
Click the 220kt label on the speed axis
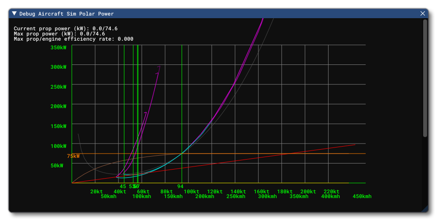pos(332,192)
